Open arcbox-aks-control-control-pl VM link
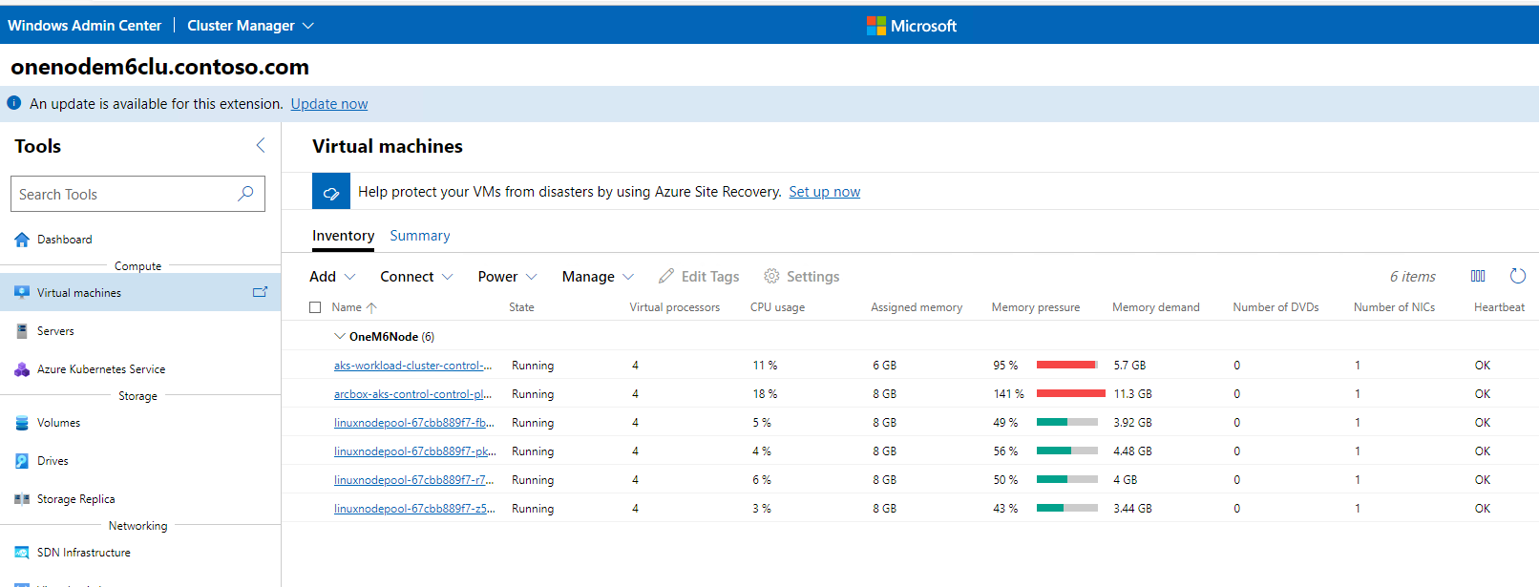The width and height of the screenshot is (1539, 587). pyautogui.click(x=413, y=394)
